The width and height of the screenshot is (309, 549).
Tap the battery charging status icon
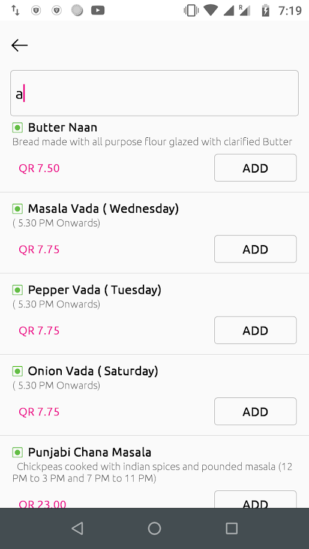(266, 11)
